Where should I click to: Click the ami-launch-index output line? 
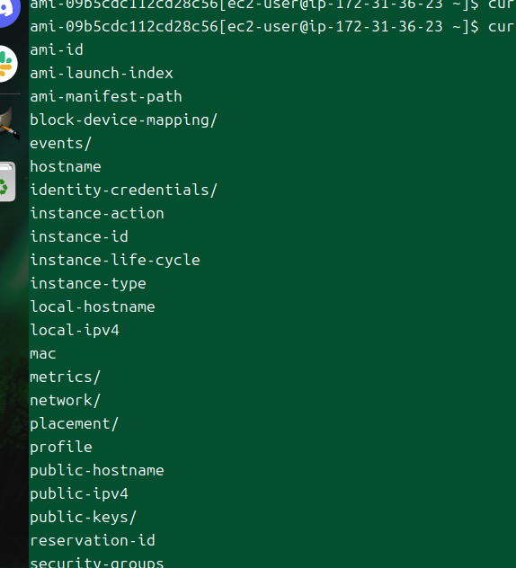tap(102, 74)
